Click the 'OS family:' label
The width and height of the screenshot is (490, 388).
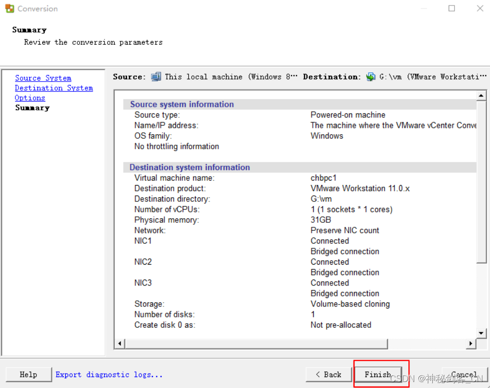[x=153, y=136]
